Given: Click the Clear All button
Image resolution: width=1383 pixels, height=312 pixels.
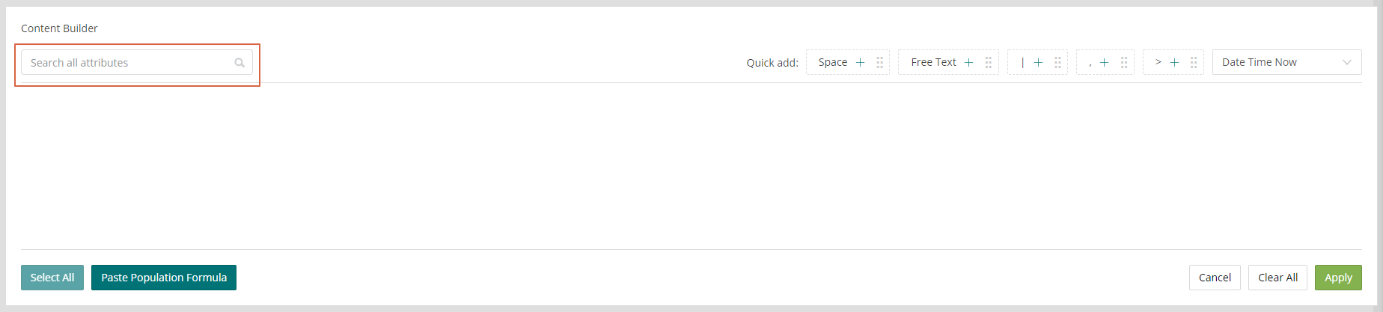Looking at the screenshot, I should click(1278, 278).
